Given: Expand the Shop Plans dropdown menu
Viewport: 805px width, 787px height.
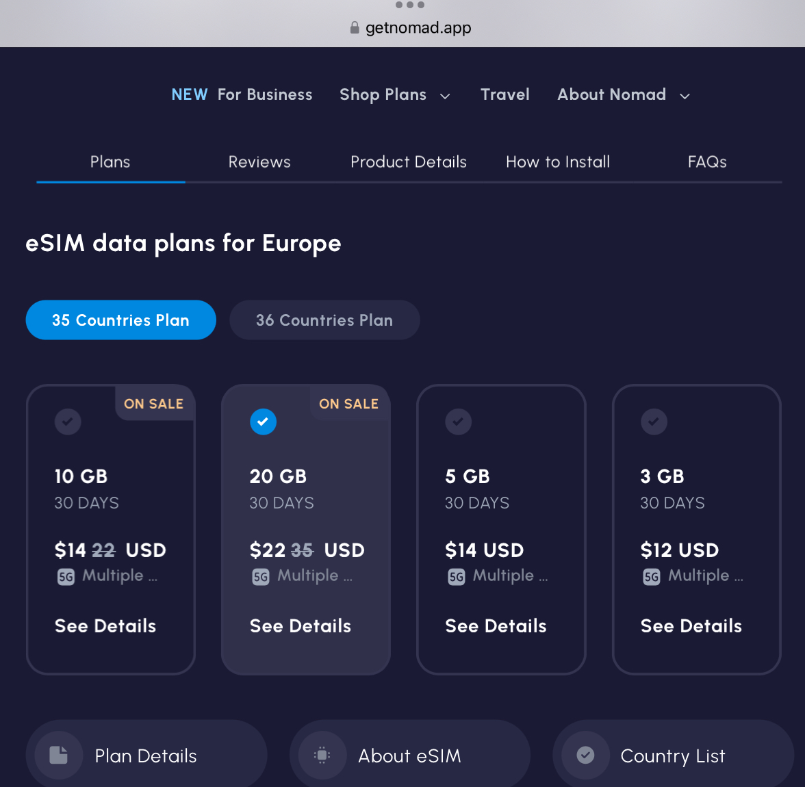Looking at the screenshot, I should (395, 95).
